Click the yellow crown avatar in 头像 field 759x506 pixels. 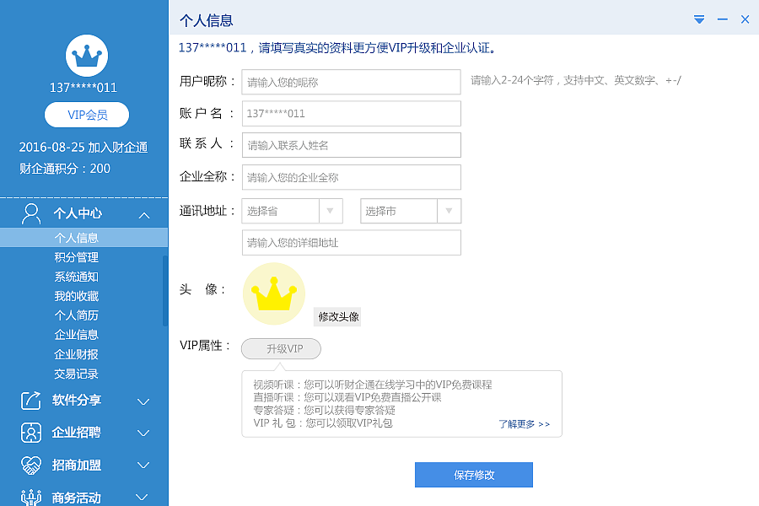(273, 293)
